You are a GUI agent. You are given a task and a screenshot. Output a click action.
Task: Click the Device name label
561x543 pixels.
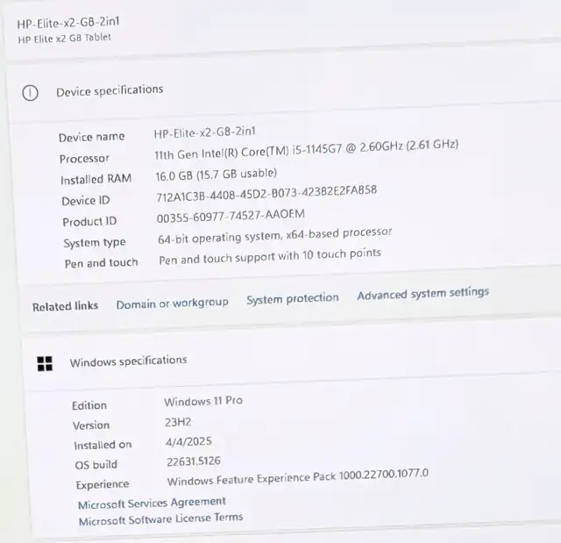[x=91, y=137]
